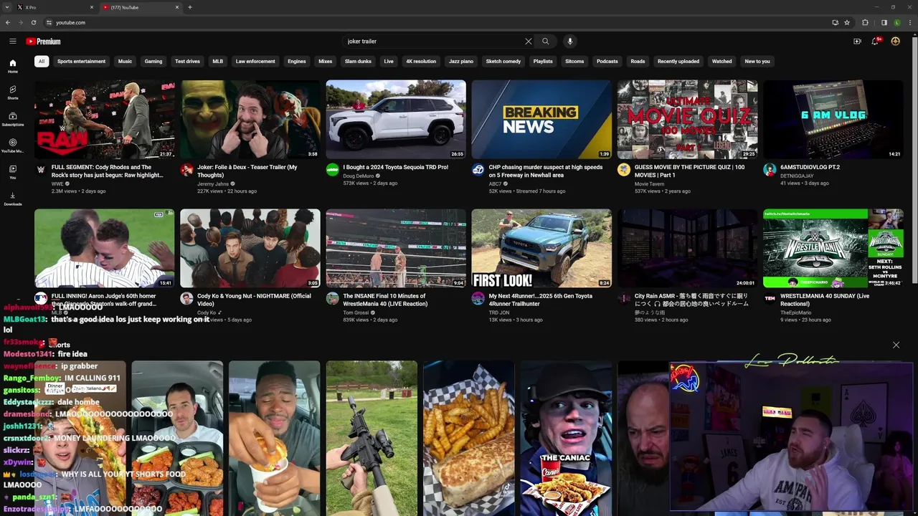The height and width of the screenshot is (516, 918).
Task: Go to Home in the sidebar
Action: [13, 67]
